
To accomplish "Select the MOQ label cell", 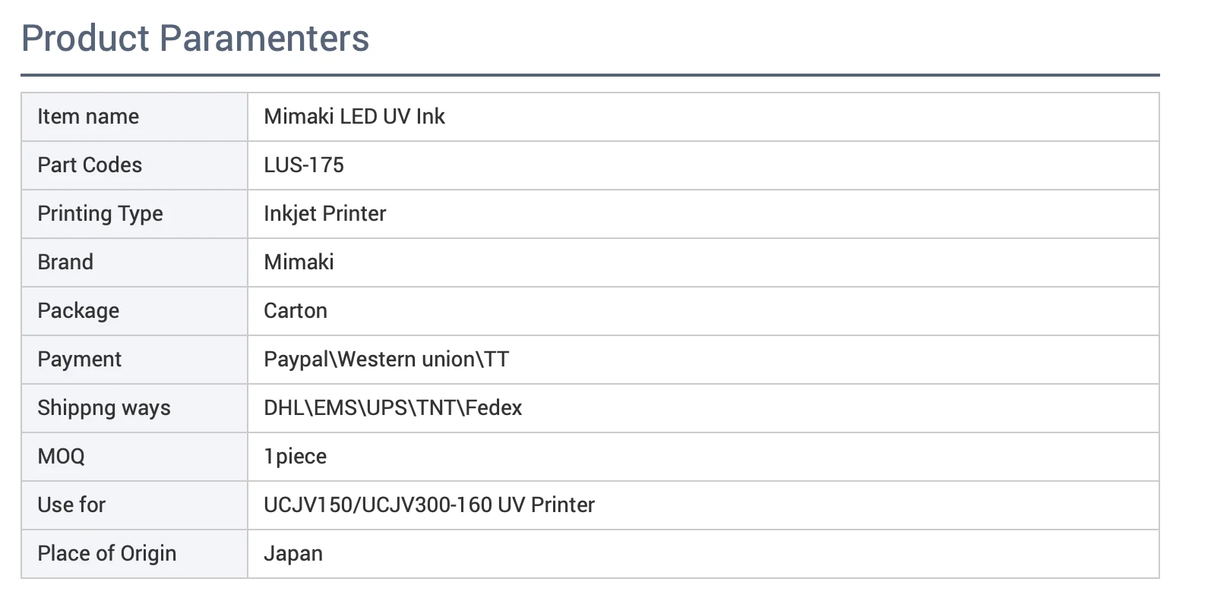I will 134,457.
